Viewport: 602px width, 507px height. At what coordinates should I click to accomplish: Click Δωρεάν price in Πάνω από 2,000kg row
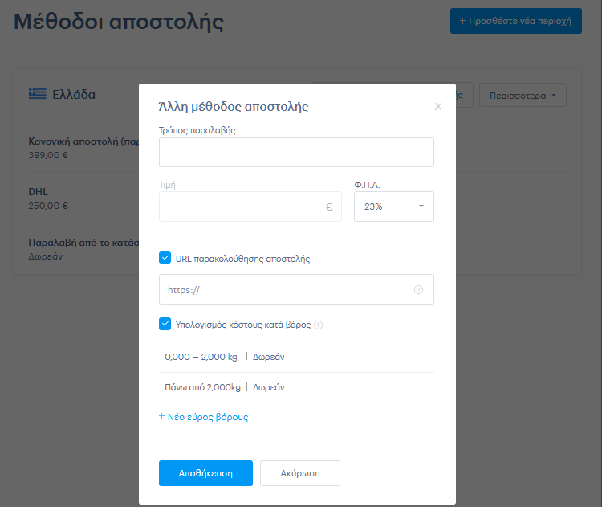[x=268, y=387]
